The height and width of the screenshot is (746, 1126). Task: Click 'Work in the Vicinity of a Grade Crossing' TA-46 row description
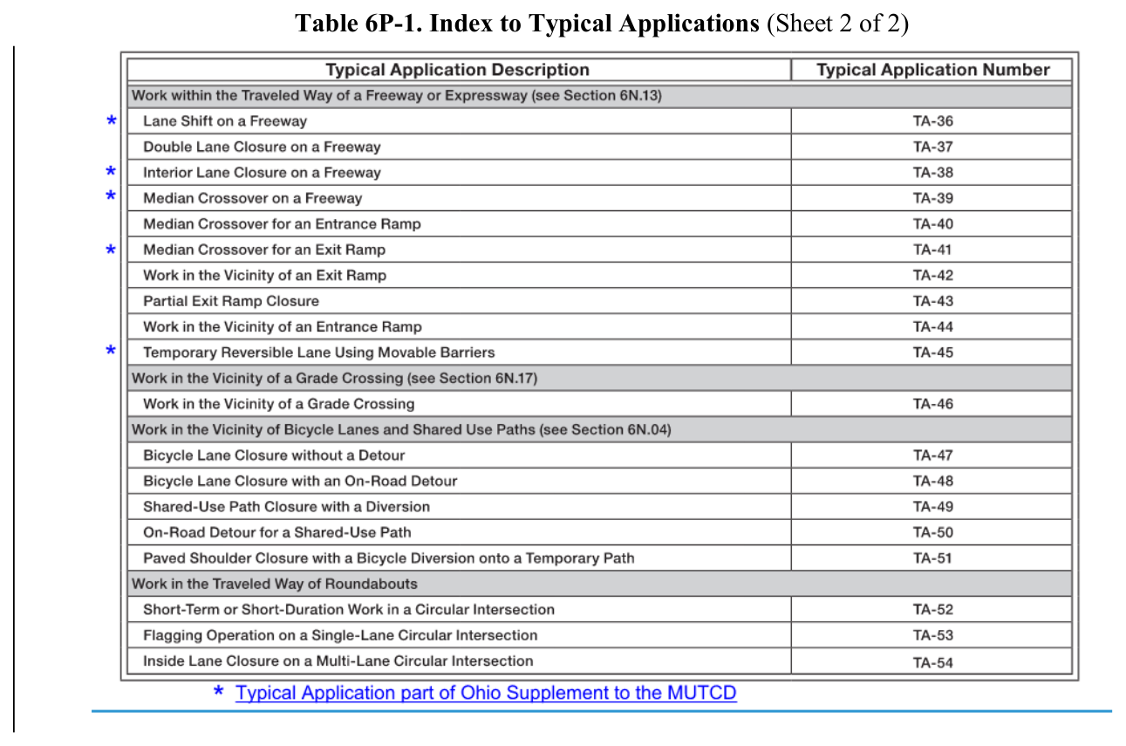pos(278,404)
